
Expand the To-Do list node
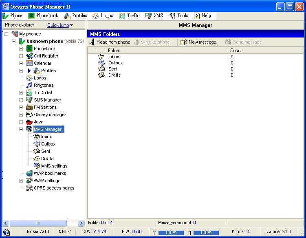(x=21, y=93)
